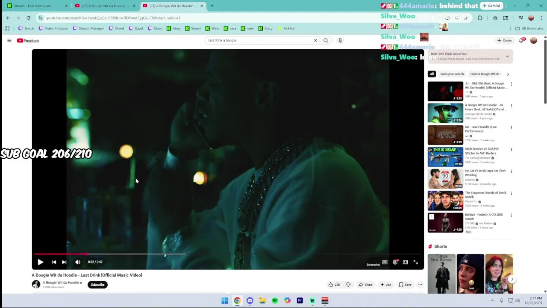Open ian Soul Provider Live Performance
Viewport: 547px width, 308px height.
(481, 129)
